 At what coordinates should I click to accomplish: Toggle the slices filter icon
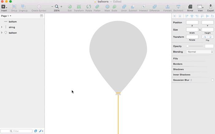pyautogui.click(x=41, y=131)
